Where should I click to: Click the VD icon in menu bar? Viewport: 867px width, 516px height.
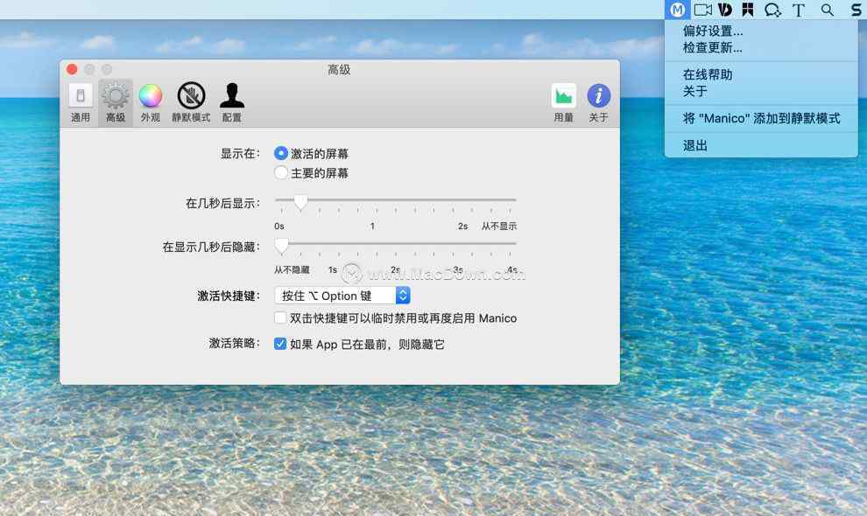point(725,10)
